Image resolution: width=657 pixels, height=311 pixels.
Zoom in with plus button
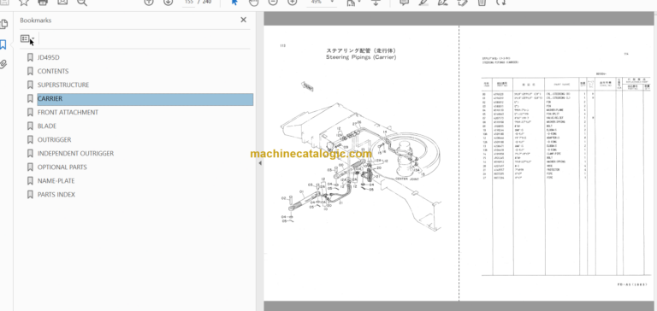[292, 2]
